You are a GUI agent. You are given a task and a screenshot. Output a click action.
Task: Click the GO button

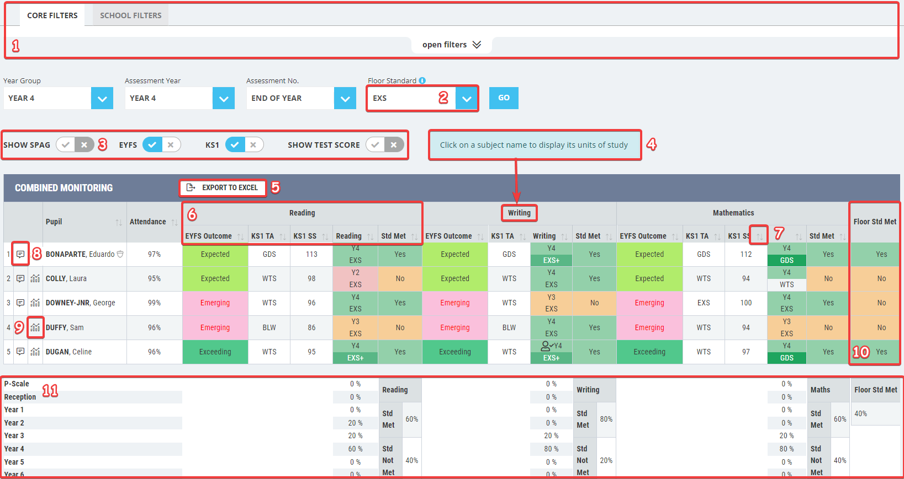(504, 98)
